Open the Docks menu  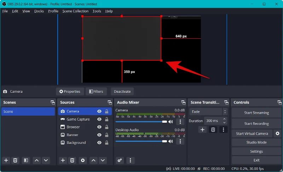[x=39, y=11]
